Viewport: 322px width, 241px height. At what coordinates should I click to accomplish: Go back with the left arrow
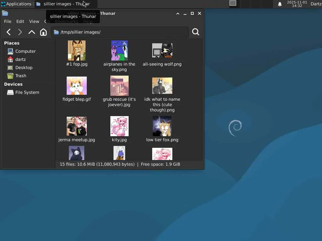tap(8, 32)
